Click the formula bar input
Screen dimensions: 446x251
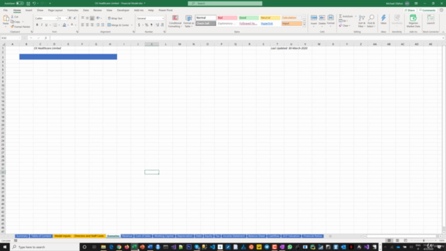click(x=246, y=38)
